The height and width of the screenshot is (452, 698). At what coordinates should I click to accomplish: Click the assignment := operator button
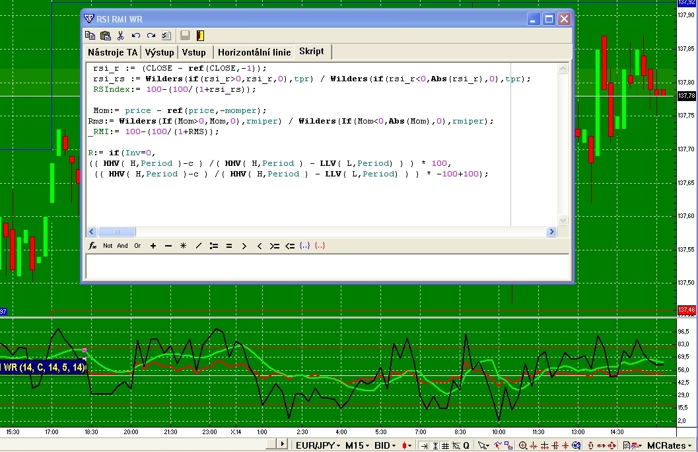214,246
